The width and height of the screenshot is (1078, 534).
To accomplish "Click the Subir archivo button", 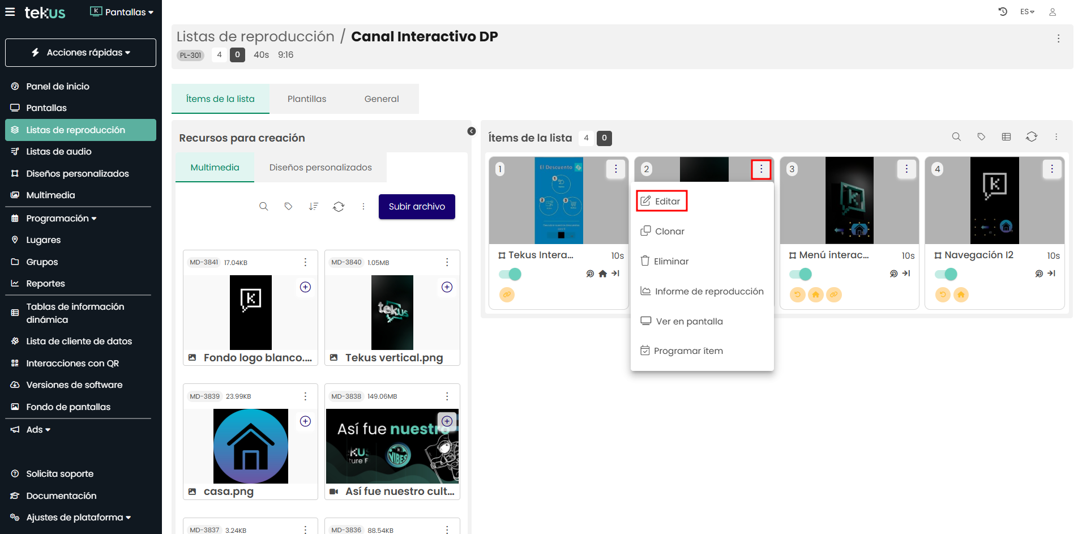I will pos(417,207).
